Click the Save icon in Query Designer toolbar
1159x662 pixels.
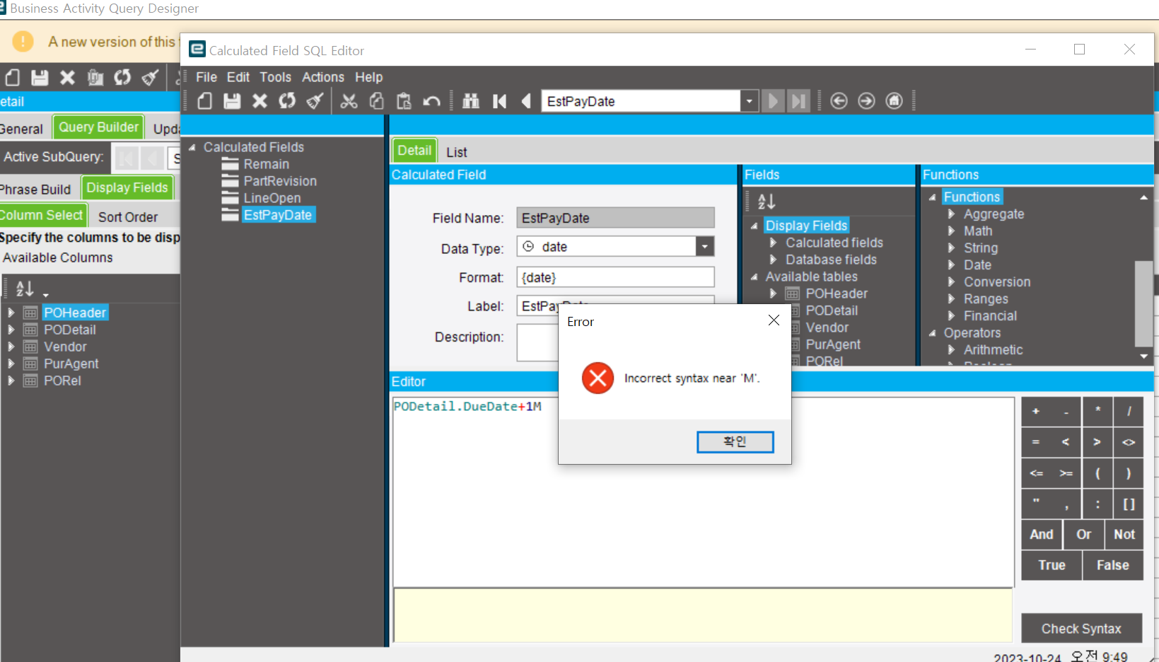tap(40, 77)
